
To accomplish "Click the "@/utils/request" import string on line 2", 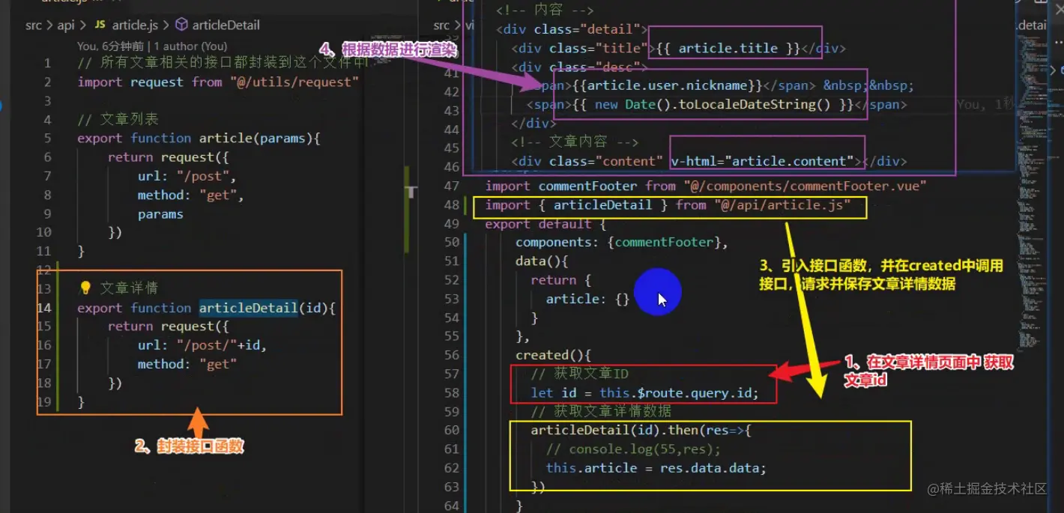I will (294, 82).
